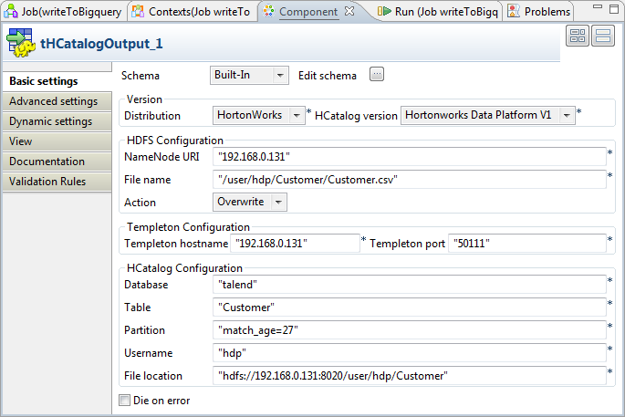Click the tHCatalogOutput elephant component icon
625x417 pixels.
click(21, 44)
